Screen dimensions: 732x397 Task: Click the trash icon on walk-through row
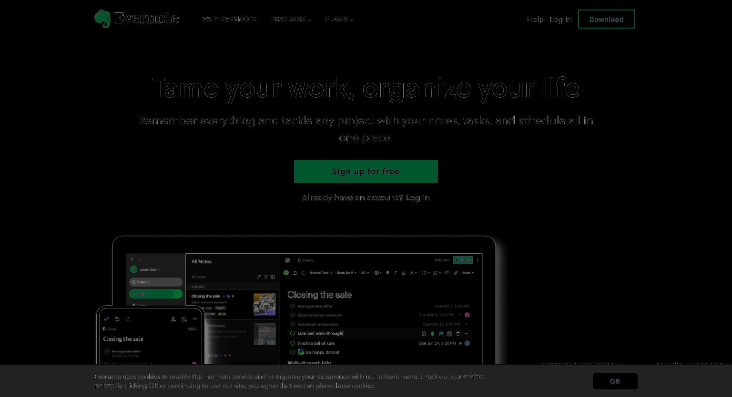(x=458, y=334)
